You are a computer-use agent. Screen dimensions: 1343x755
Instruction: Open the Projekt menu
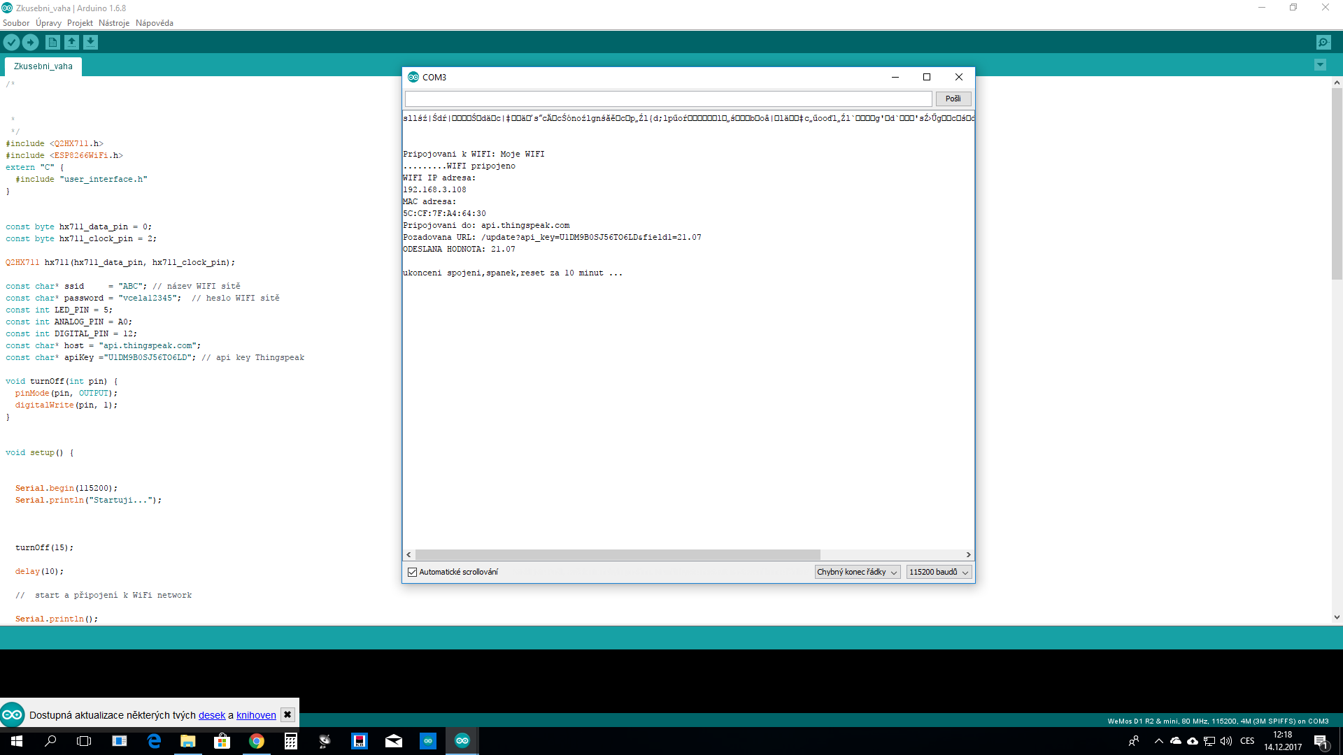pos(80,23)
